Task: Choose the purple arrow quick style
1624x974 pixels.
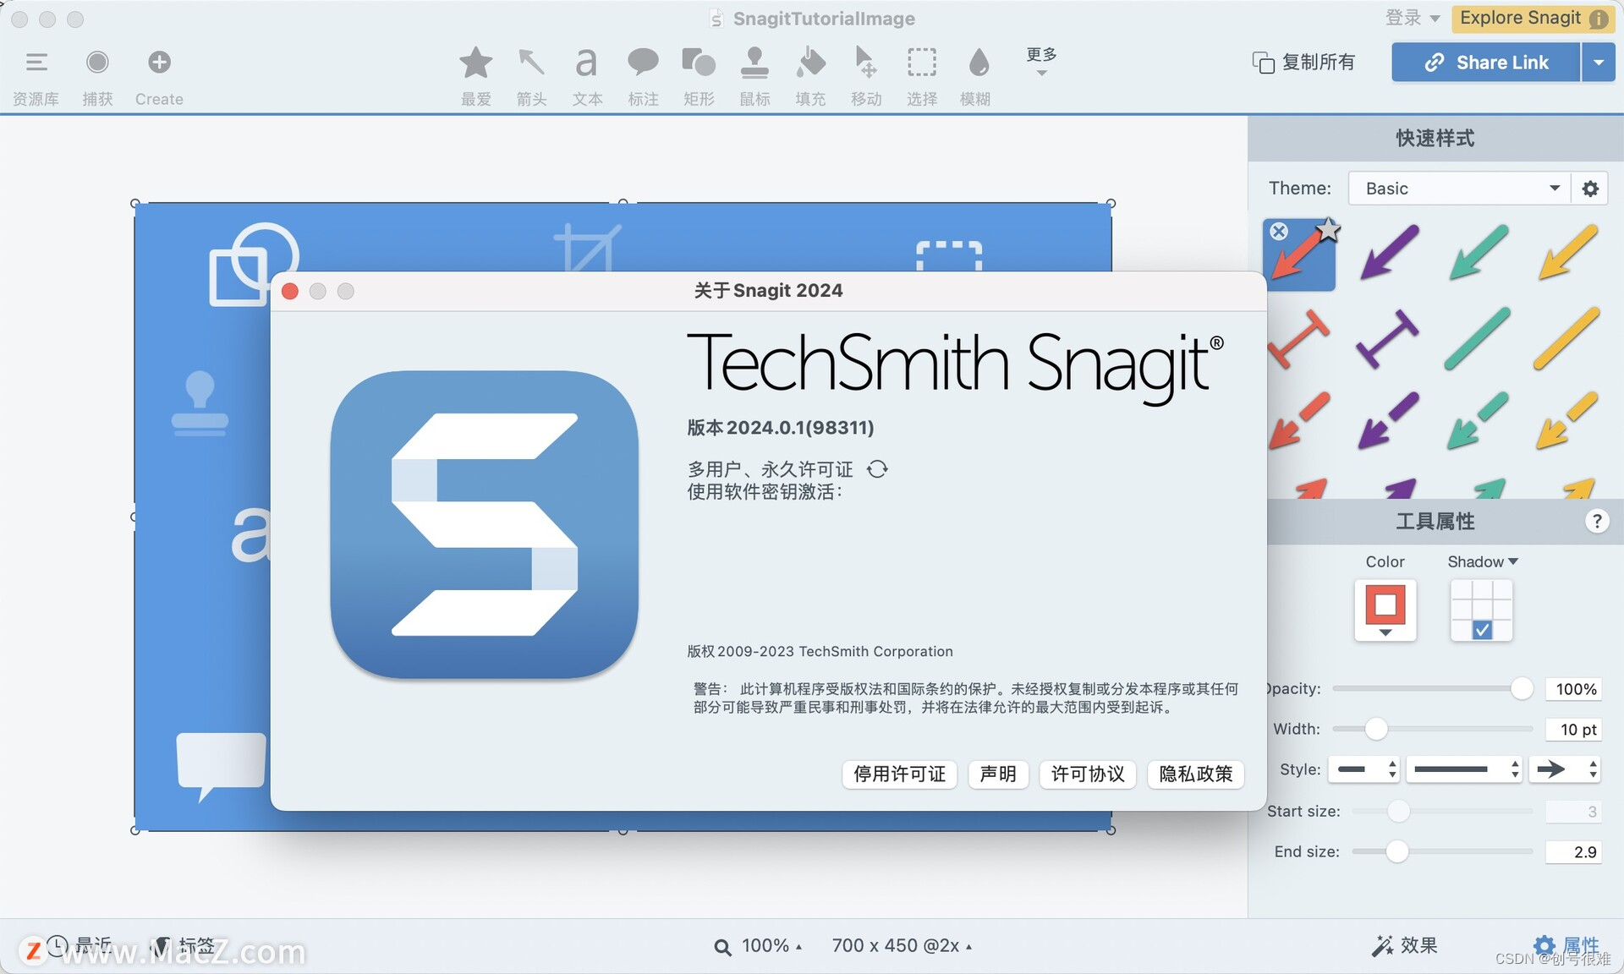Action: (x=1389, y=252)
